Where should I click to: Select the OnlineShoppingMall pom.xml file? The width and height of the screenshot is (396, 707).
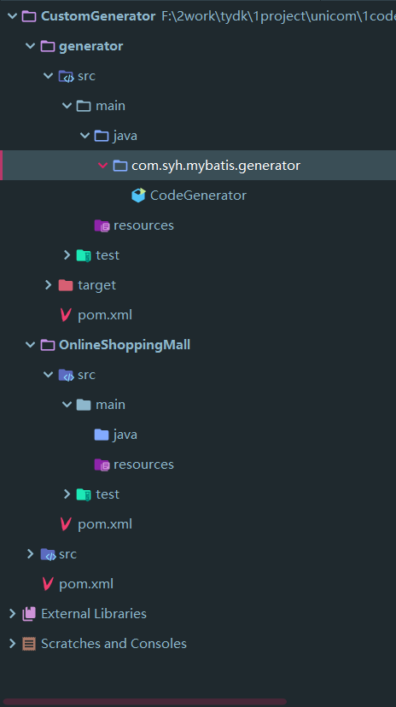[x=105, y=524]
